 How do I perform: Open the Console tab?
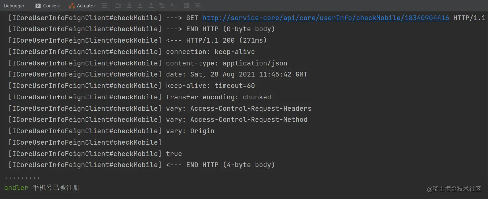click(48, 6)
